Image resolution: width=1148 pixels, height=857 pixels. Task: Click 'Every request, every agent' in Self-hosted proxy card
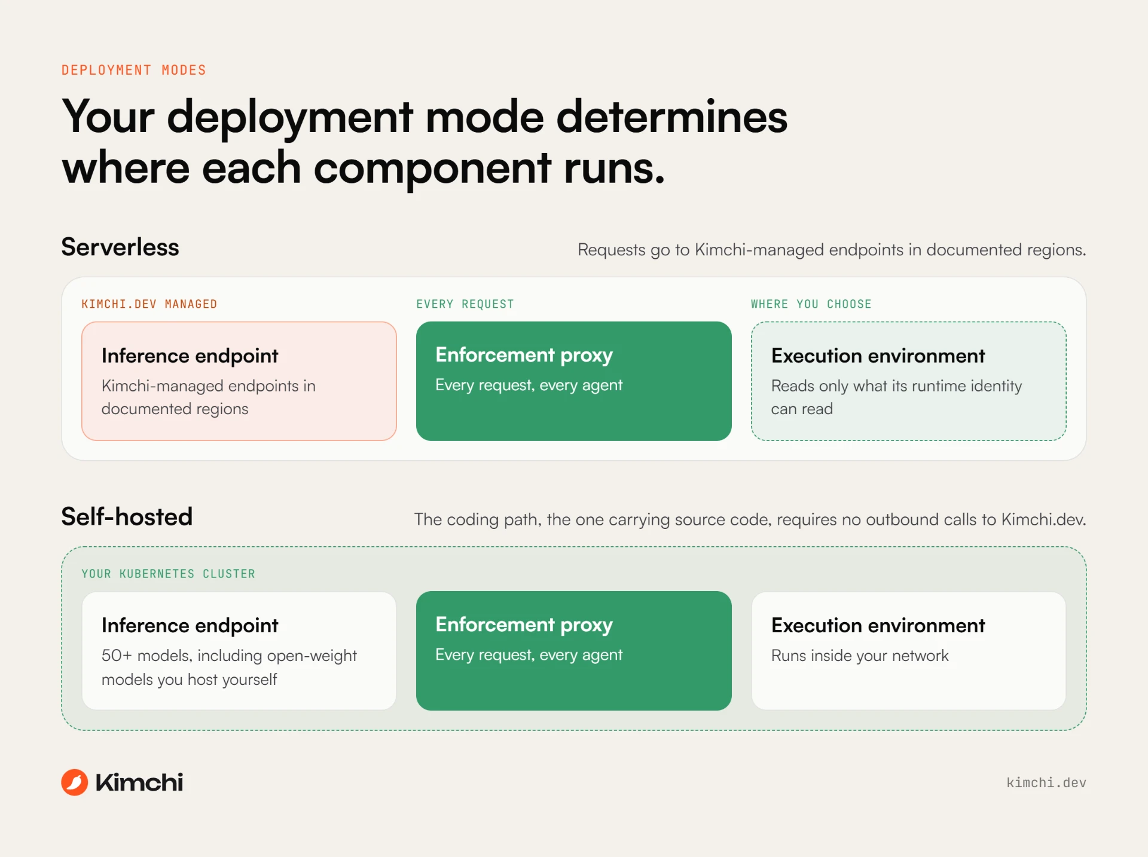(x=529, y=655)
